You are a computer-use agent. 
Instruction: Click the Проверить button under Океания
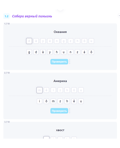coord(59,62)
